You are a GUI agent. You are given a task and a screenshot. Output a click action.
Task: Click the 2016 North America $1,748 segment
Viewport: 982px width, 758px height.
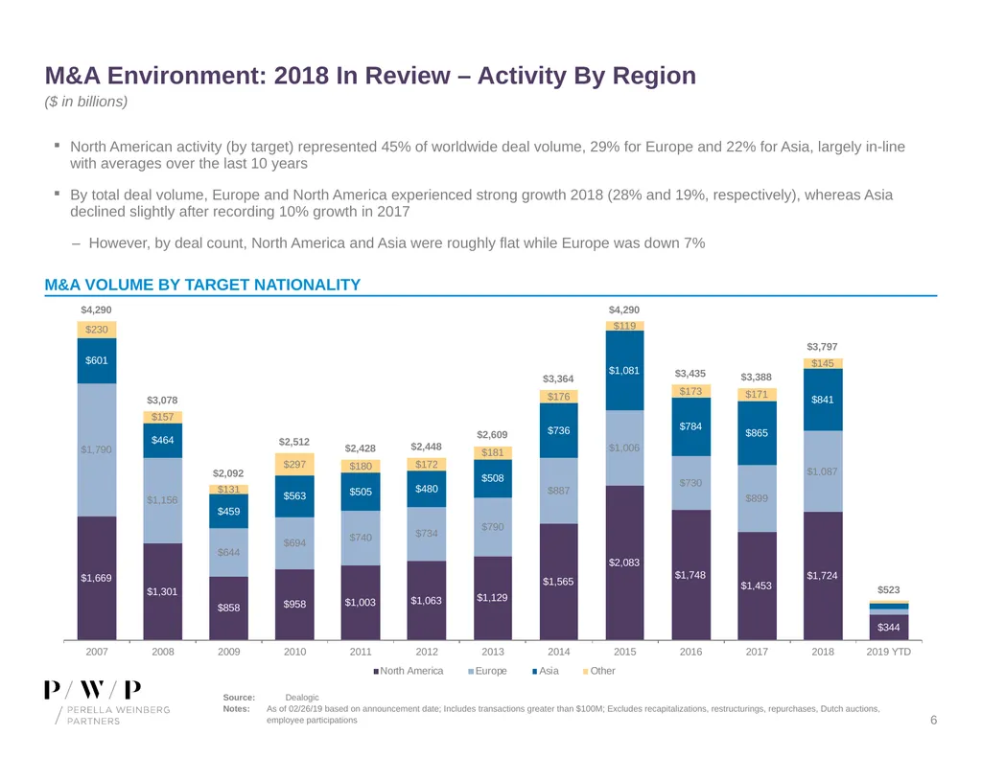(690, 575)
